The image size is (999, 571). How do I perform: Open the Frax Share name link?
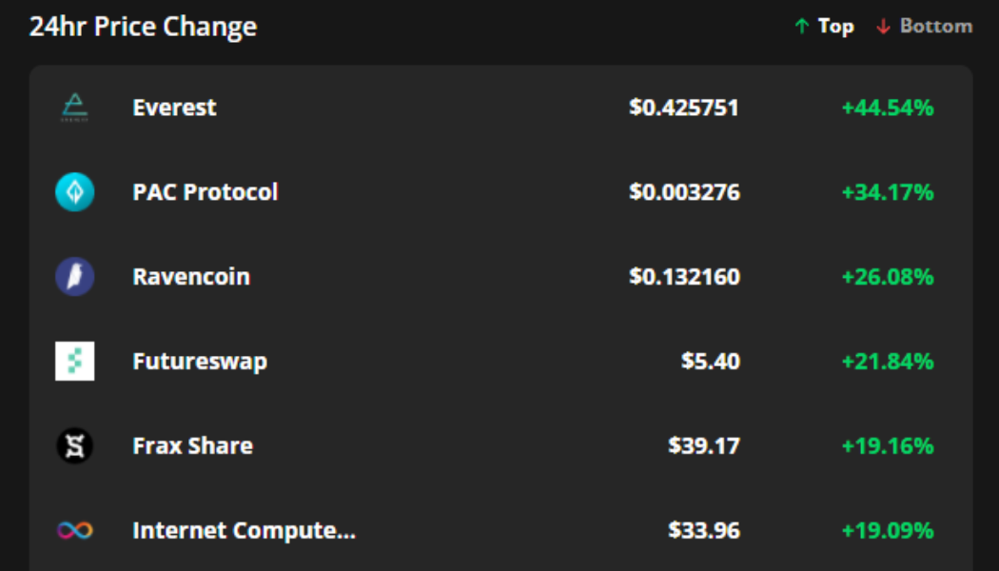(192, 445)
